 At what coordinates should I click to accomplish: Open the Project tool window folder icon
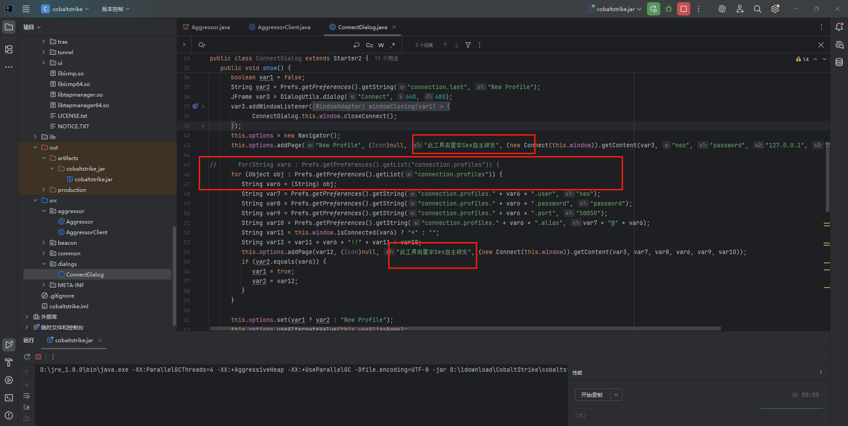(x=9, y=27)
